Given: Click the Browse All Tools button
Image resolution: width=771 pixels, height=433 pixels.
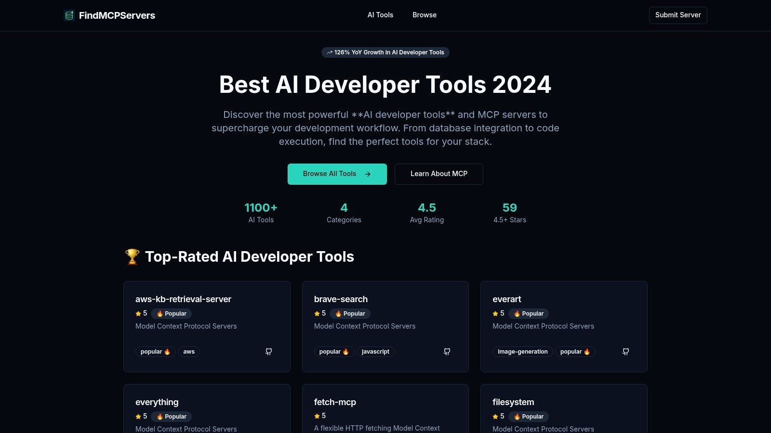Looking at the screenshot, I should [337, 174].
